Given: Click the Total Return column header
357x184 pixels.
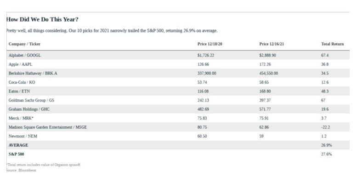Looking at the screenshot, I should (x=332, y=44).
